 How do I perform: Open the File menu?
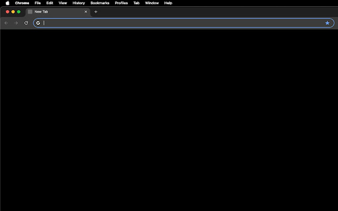(37, 3)
